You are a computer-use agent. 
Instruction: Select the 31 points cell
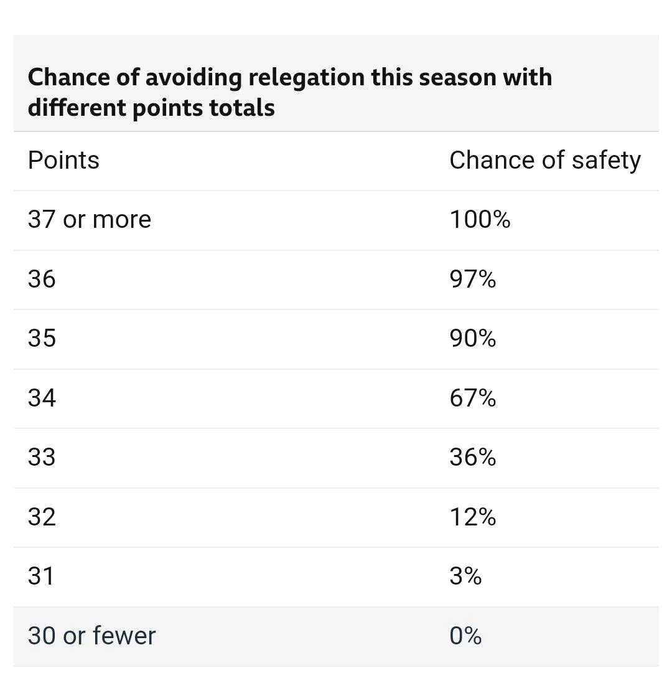pyautogui.click(x=41, y=577)
